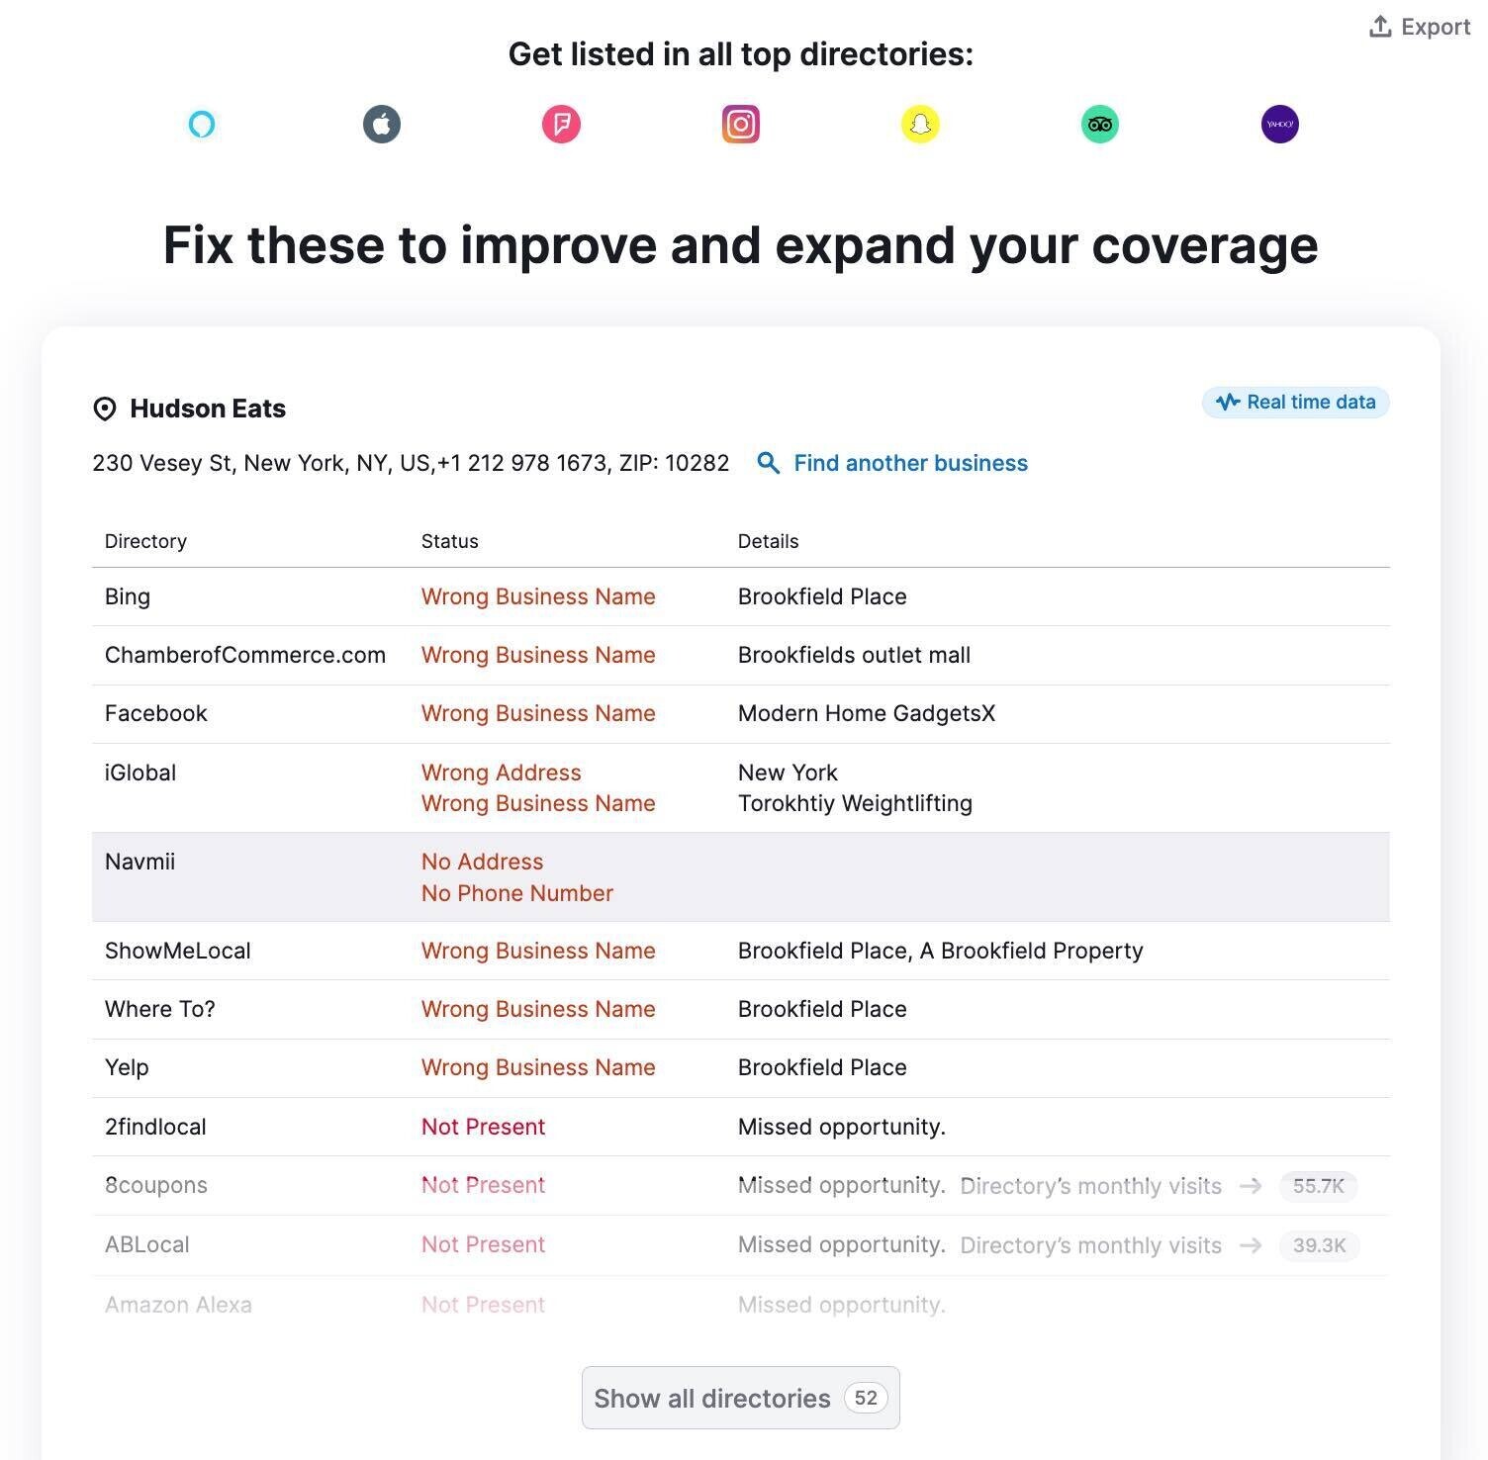Click the Status column header
Screen dimensions: 1488x1460
click(x=450, y=540)
